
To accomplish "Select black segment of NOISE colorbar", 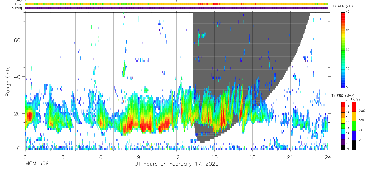I will (354, 145).
